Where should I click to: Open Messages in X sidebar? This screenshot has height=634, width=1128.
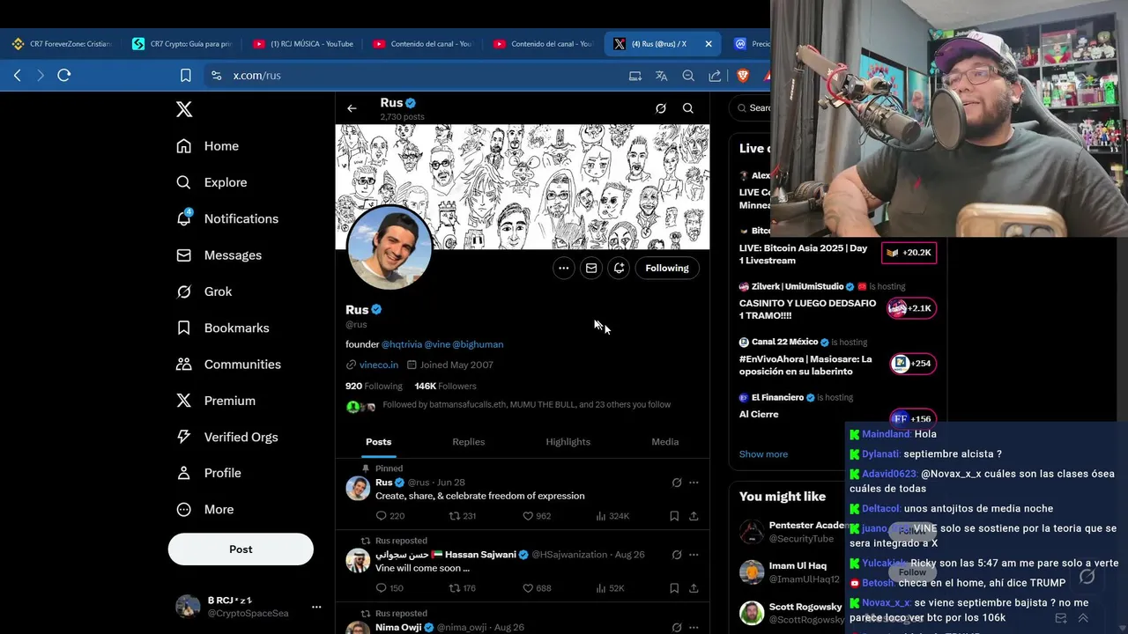(219, 255)
